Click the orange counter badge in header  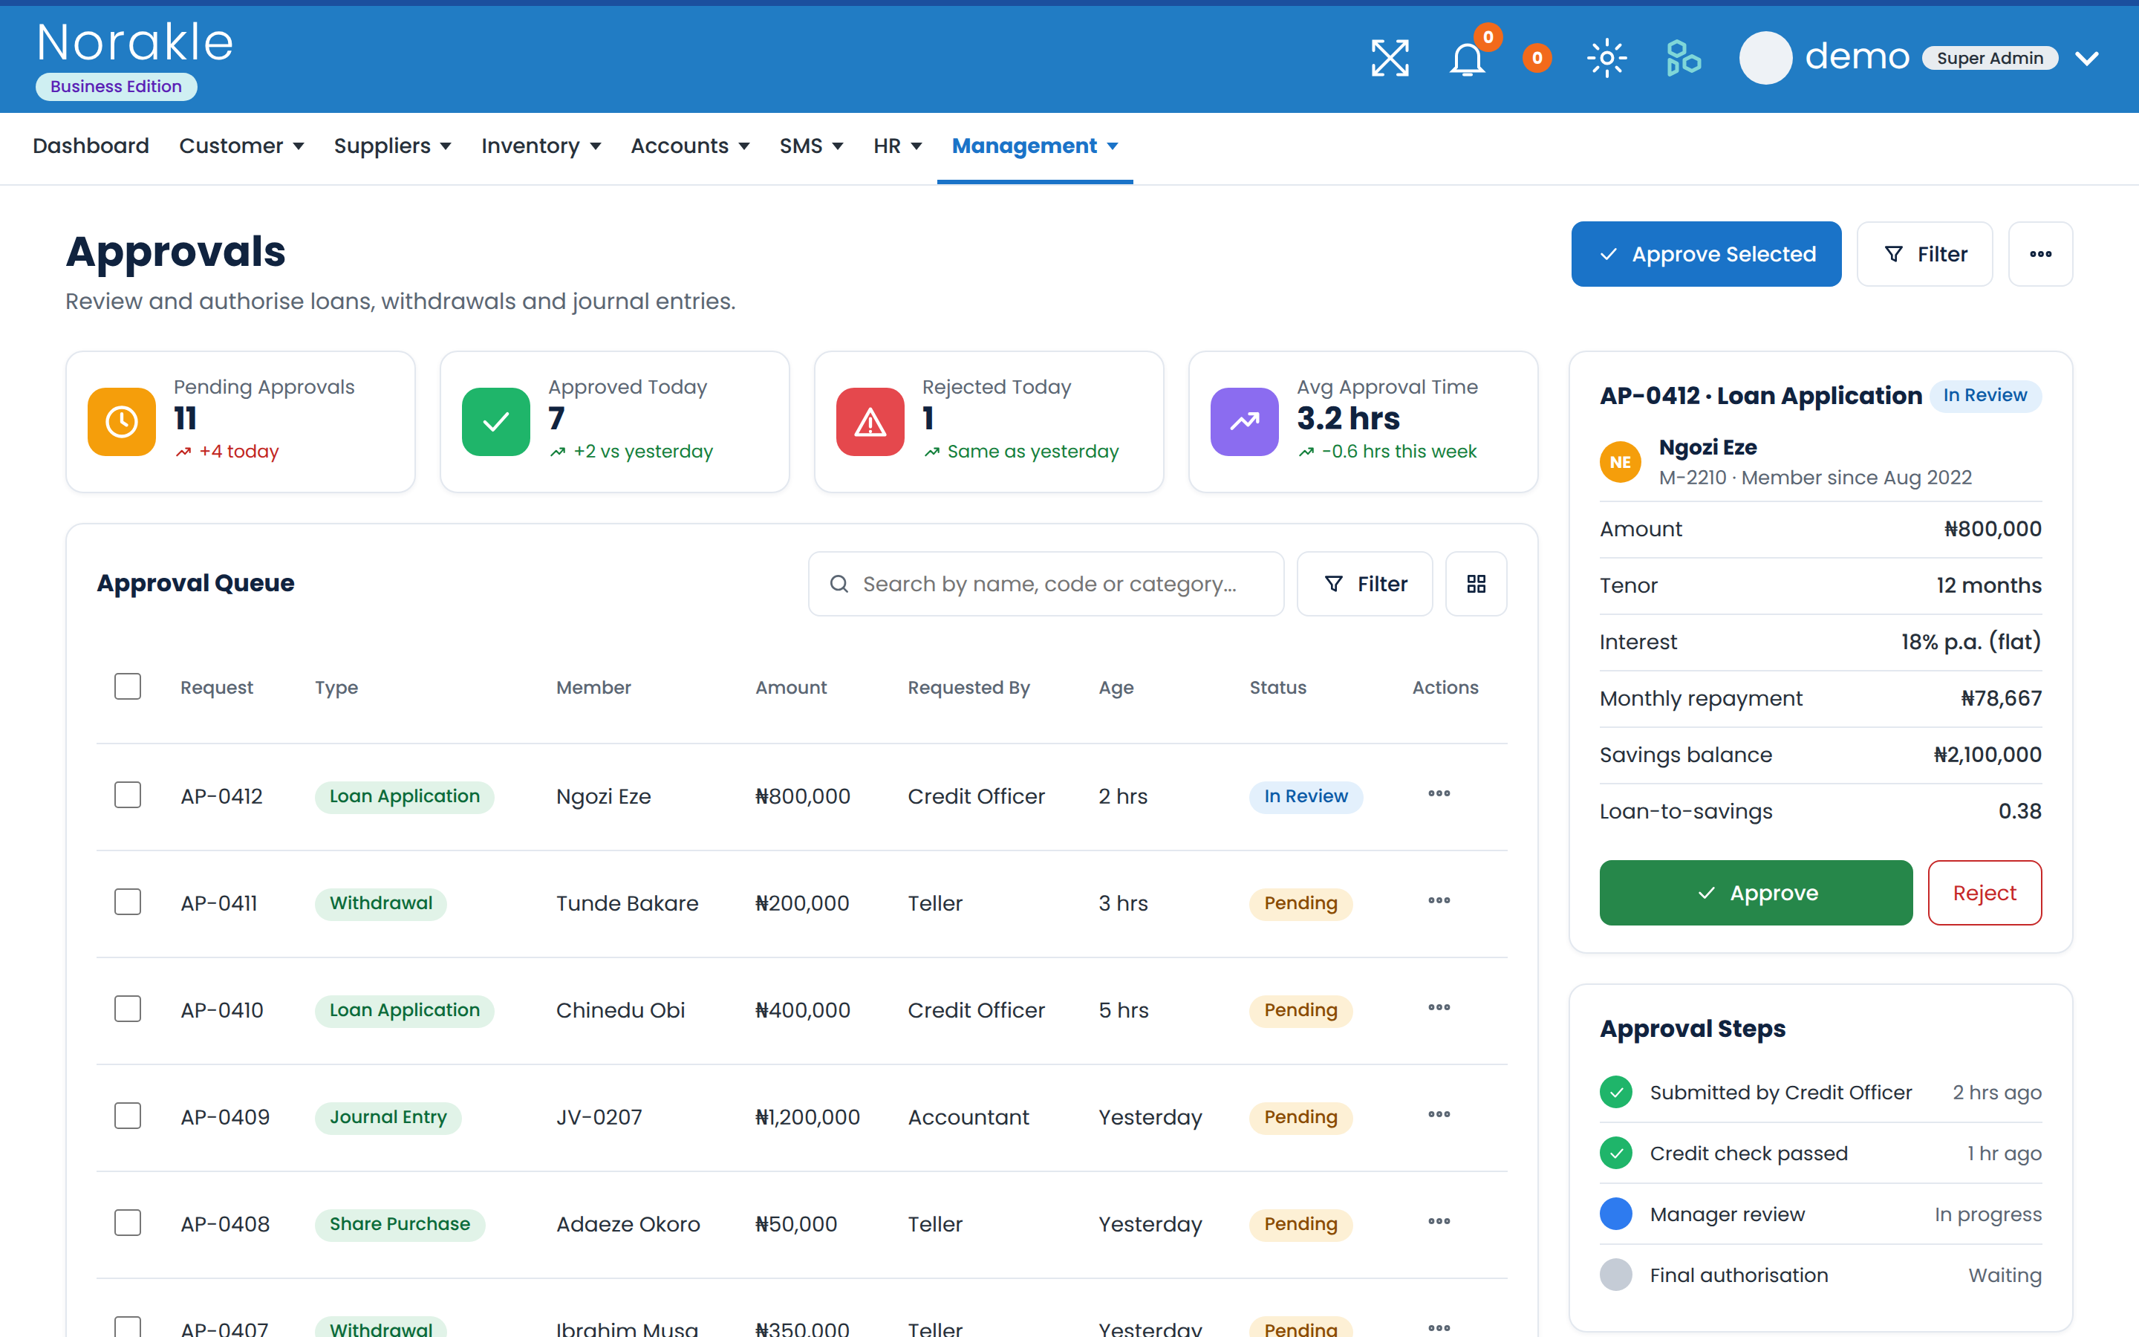[x=1537, y=59]
